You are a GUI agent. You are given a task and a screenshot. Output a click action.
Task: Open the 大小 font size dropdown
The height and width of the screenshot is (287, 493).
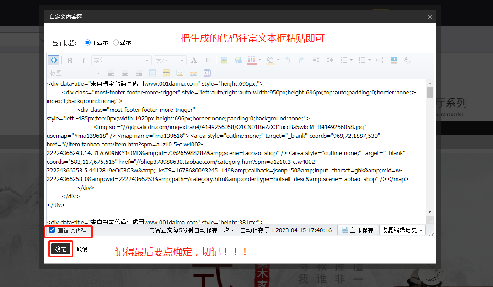[x=170, y=60]
